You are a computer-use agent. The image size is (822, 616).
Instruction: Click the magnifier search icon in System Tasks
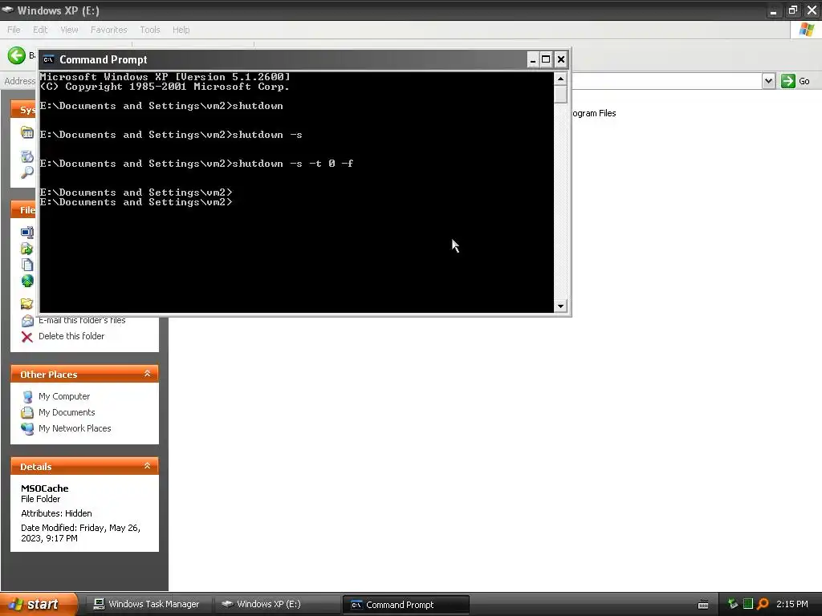coord(27,172)
